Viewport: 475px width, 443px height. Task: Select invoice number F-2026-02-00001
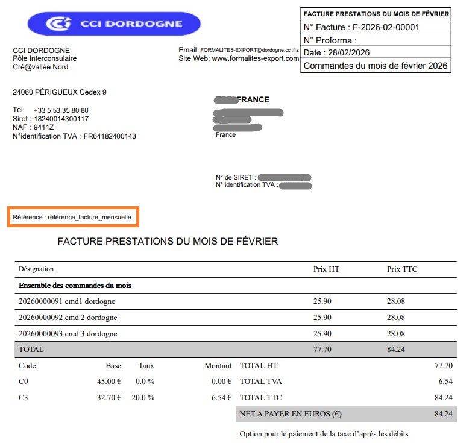(386, 27)
